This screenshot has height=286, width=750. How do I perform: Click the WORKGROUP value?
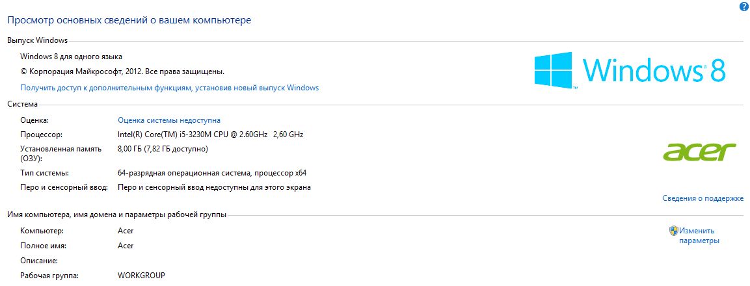click(x=141, y=276)
